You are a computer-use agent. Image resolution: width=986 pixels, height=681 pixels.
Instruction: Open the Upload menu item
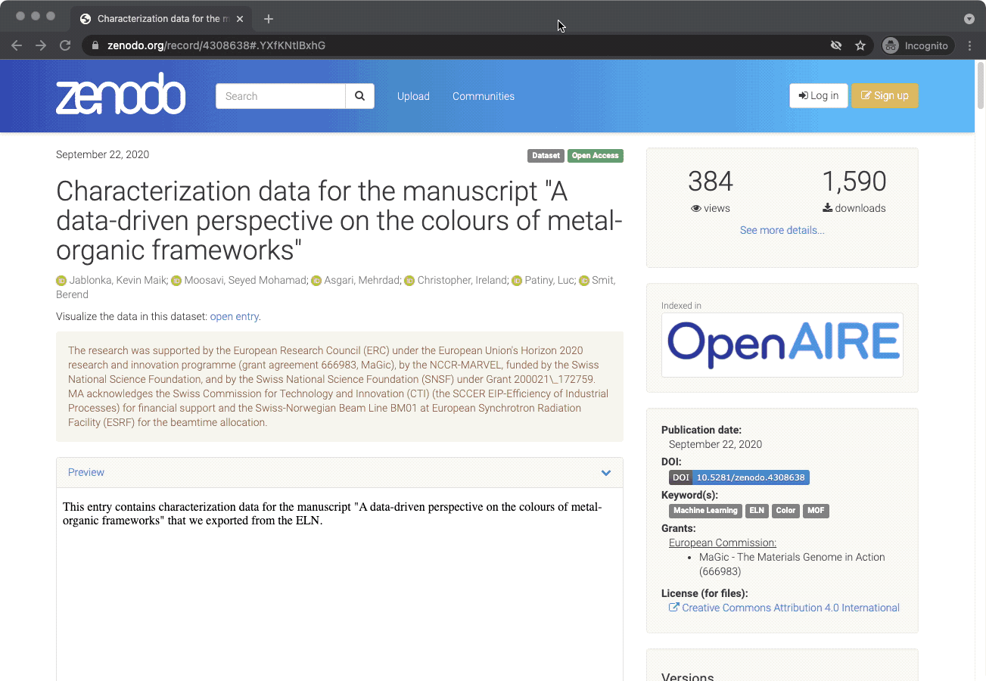click(x=413, y=96)
